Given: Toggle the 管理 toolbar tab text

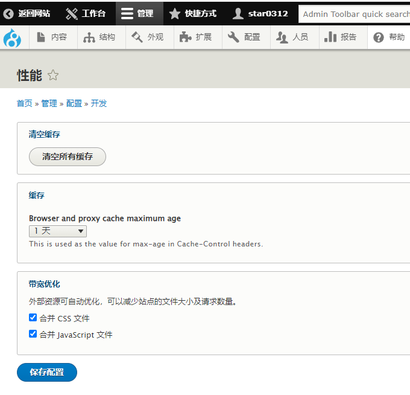Looking at the screenshot, I should pos(145,14).
